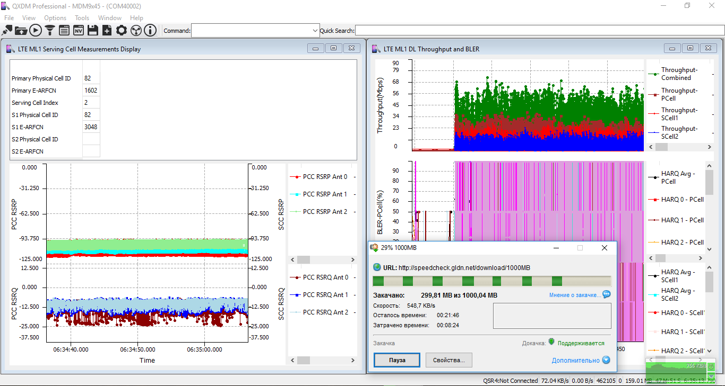Click the new document plus icon
Viewport: 725px width, 386px height.
tap(107, 30)
